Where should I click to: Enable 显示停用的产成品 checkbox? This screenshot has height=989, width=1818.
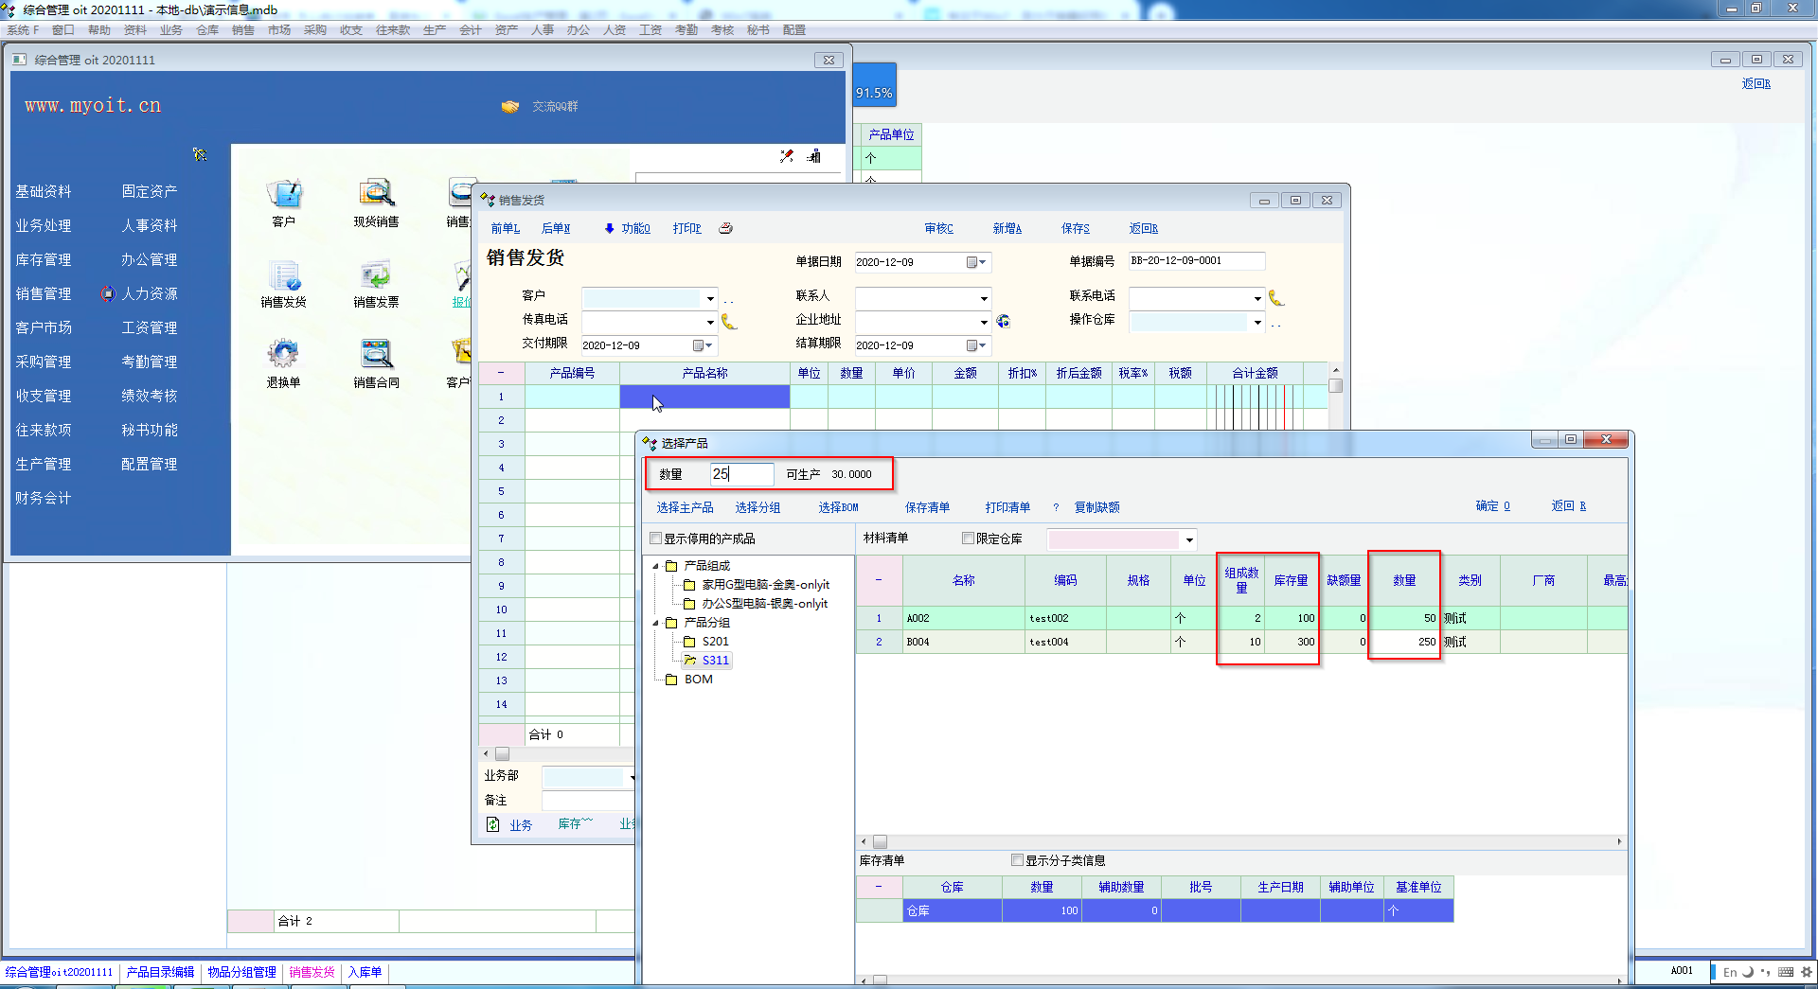pos(655,539)
